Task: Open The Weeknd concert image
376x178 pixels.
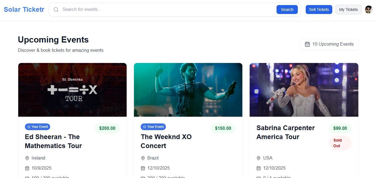Action: tap(188, 90)
